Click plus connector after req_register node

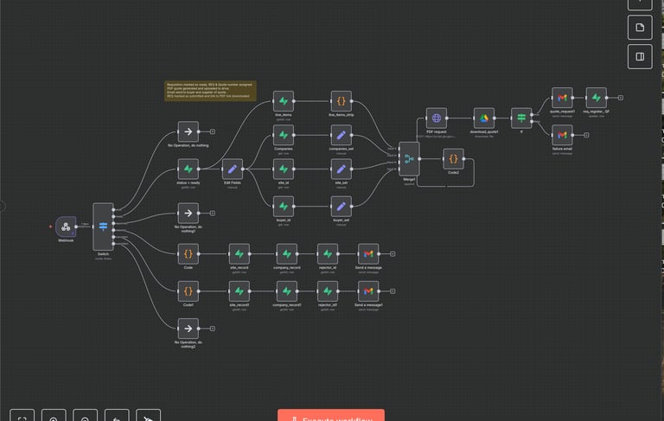(621, 98)
